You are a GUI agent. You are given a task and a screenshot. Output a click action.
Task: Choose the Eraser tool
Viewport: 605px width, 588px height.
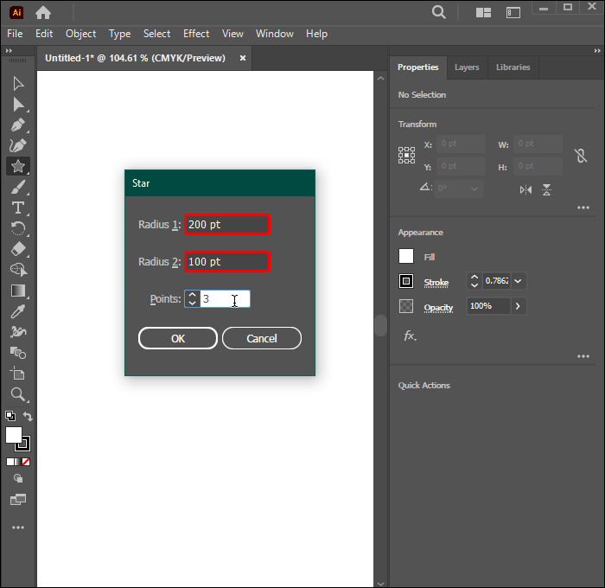point(17,249)
